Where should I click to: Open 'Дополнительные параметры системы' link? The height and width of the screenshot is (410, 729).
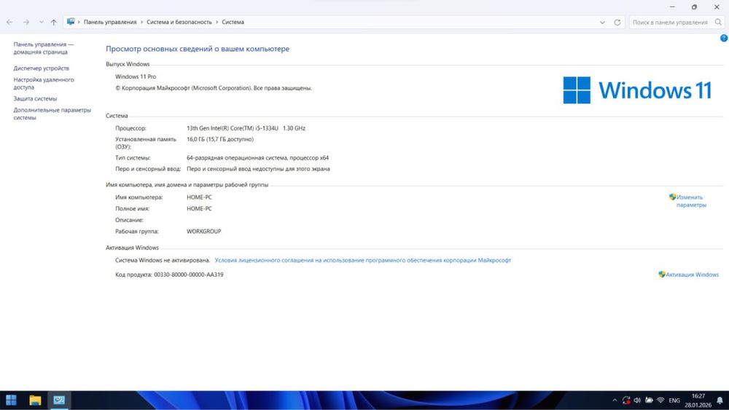click(52, 114)
